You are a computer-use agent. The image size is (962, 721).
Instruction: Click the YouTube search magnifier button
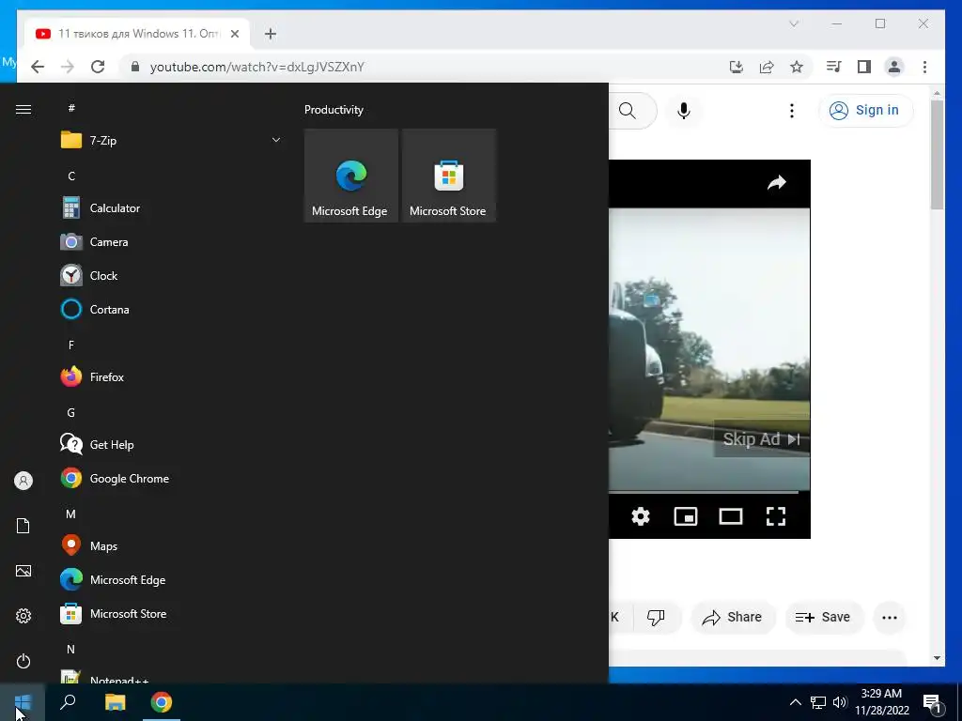628,111
